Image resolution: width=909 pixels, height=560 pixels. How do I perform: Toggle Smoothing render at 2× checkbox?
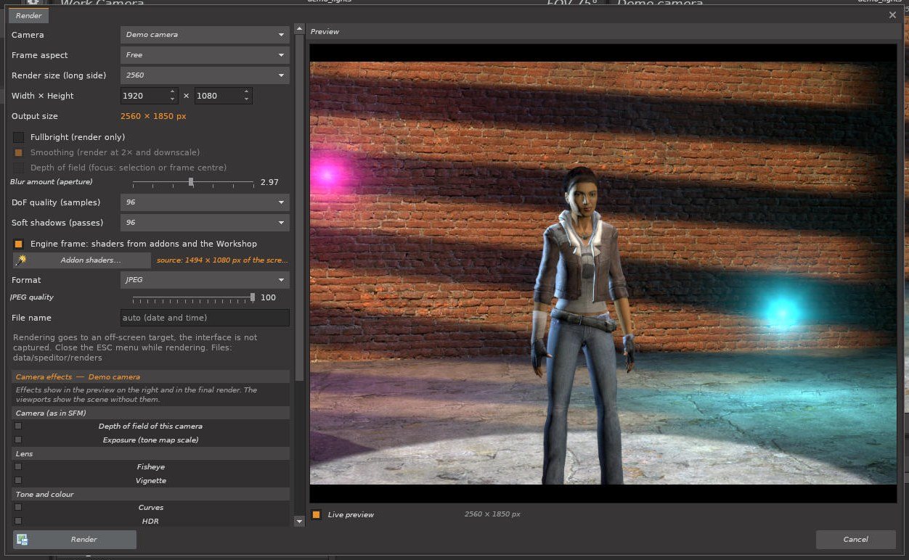click(x=19, y=152)
